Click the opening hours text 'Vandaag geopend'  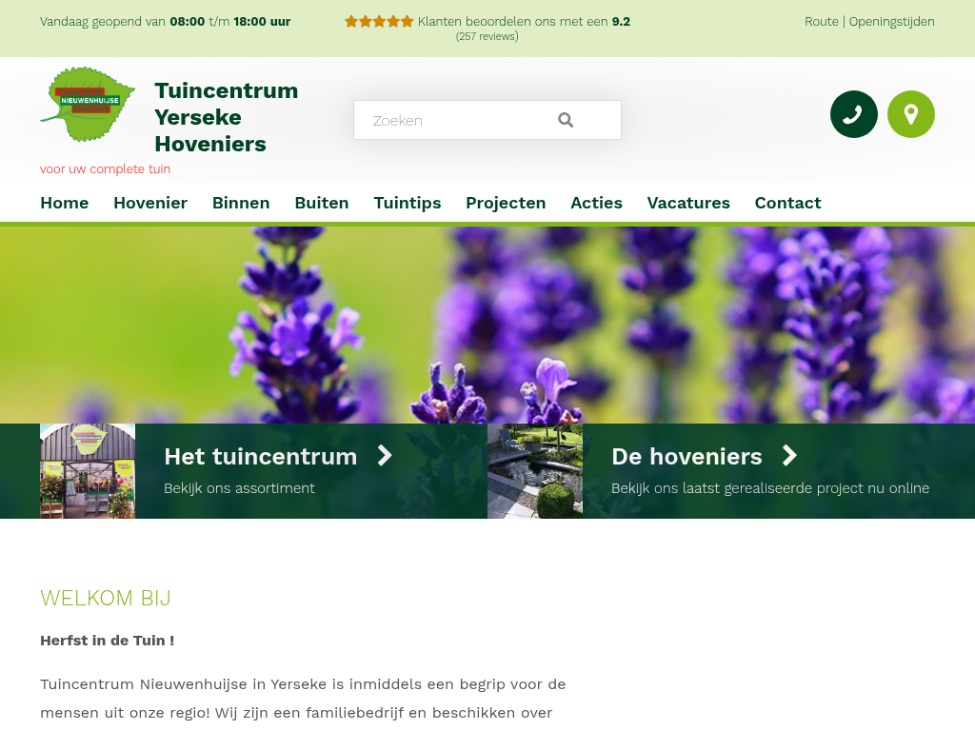point(165,22)
